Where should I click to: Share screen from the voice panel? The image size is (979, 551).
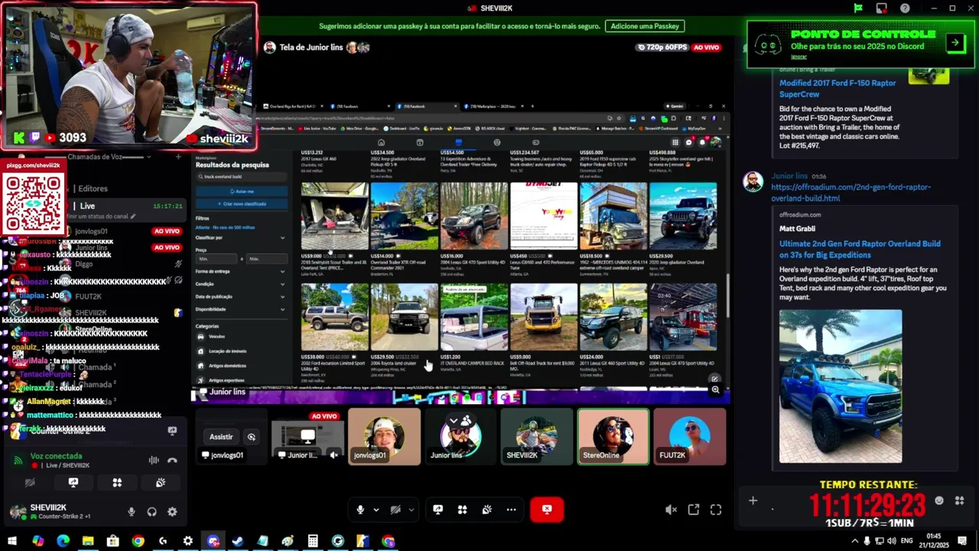tap(73, 483)
